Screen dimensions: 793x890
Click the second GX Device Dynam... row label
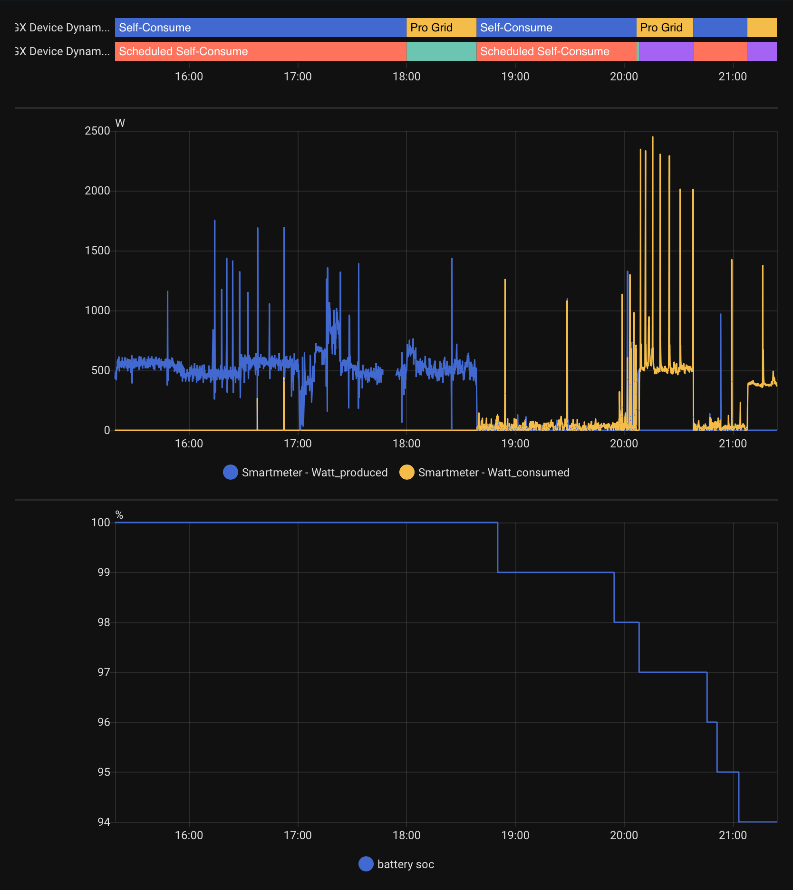coord(62,51)
